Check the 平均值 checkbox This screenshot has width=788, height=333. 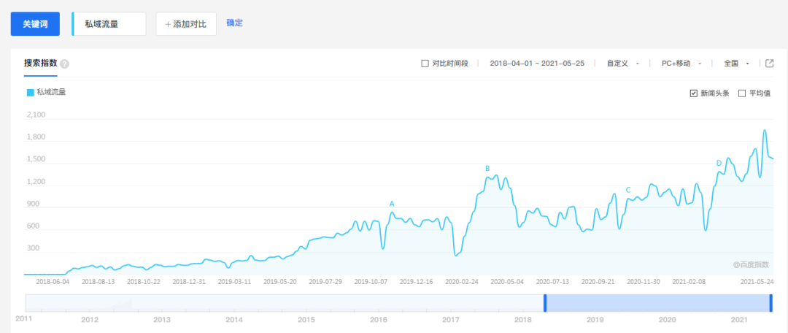pyautogui.click(x=742, y=93)
